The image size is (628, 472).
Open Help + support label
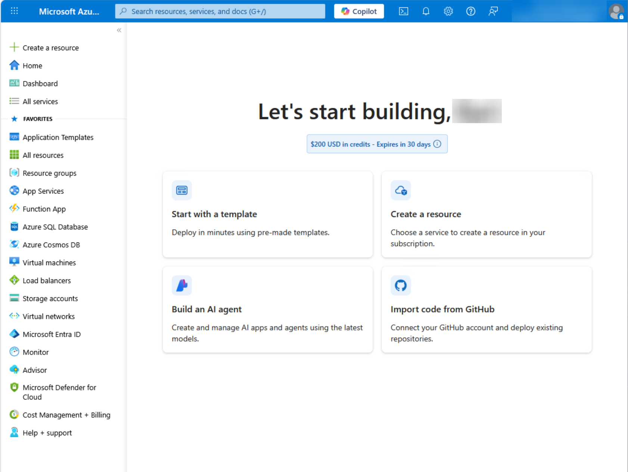tap(47, 433)
